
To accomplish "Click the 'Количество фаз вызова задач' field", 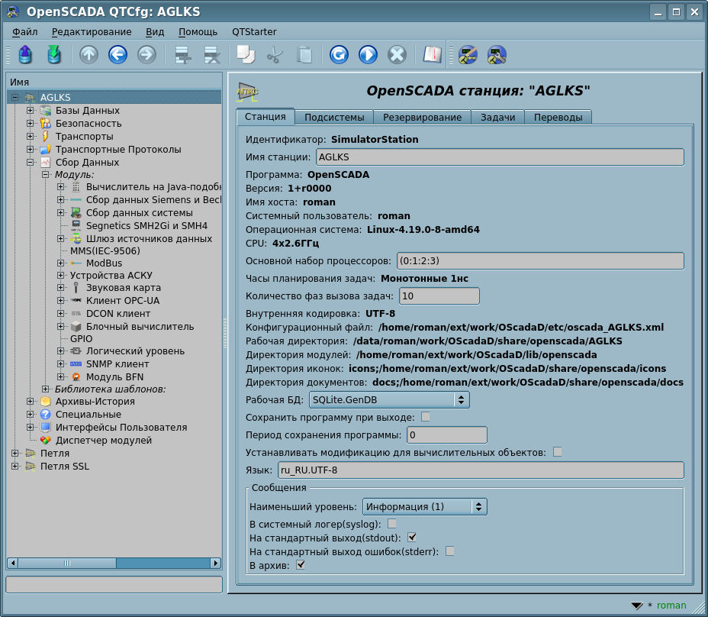I will [439, 296].
